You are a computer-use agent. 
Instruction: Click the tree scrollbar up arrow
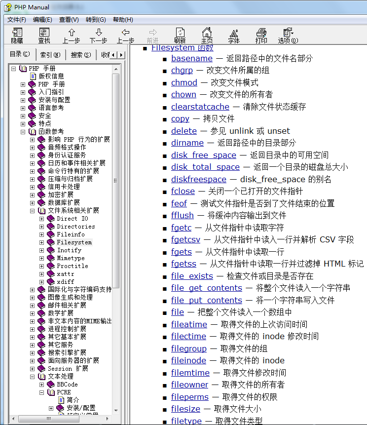pos(116,69)
